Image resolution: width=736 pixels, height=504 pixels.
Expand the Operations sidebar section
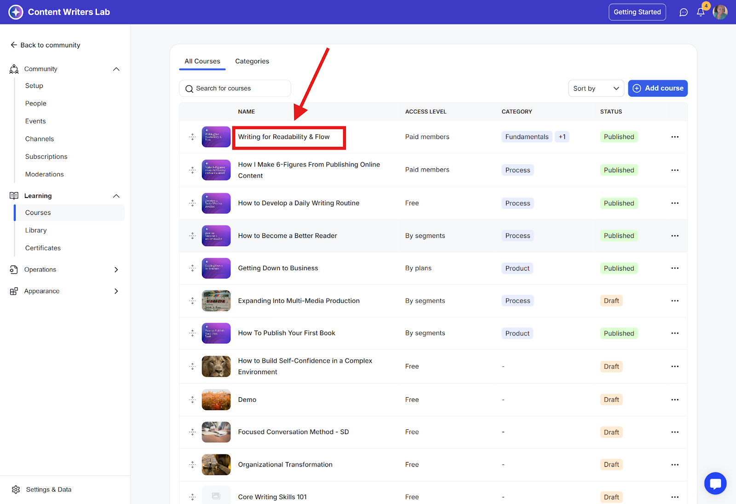[116, 270]
